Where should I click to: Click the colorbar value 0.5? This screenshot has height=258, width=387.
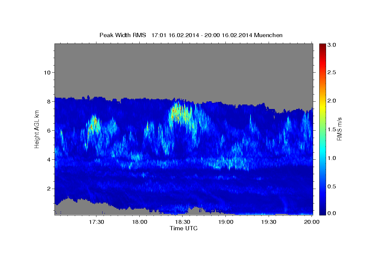tap(332, 186)
